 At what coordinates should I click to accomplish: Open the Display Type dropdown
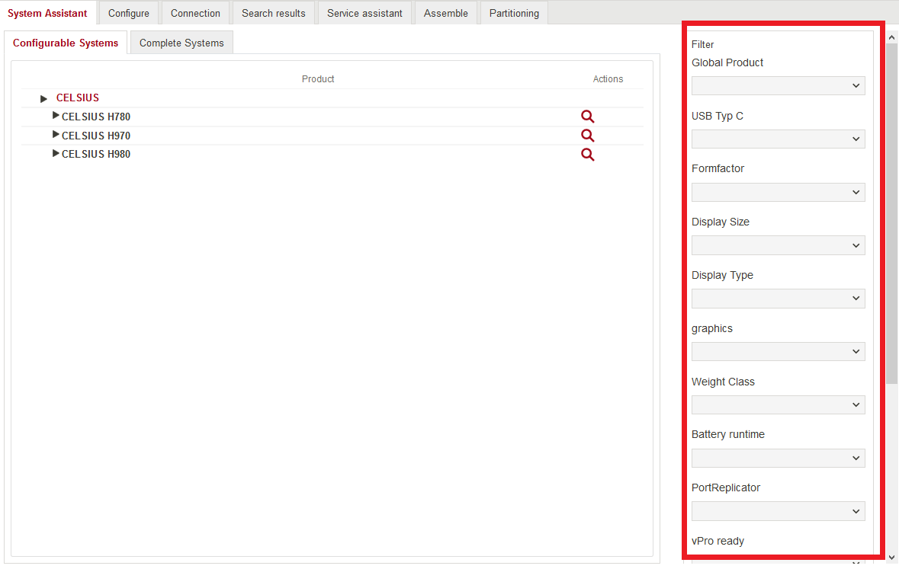[x=778, y=298]
